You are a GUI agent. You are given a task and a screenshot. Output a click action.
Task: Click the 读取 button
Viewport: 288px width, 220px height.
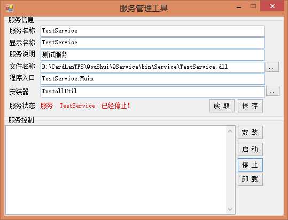pos(222,105)
